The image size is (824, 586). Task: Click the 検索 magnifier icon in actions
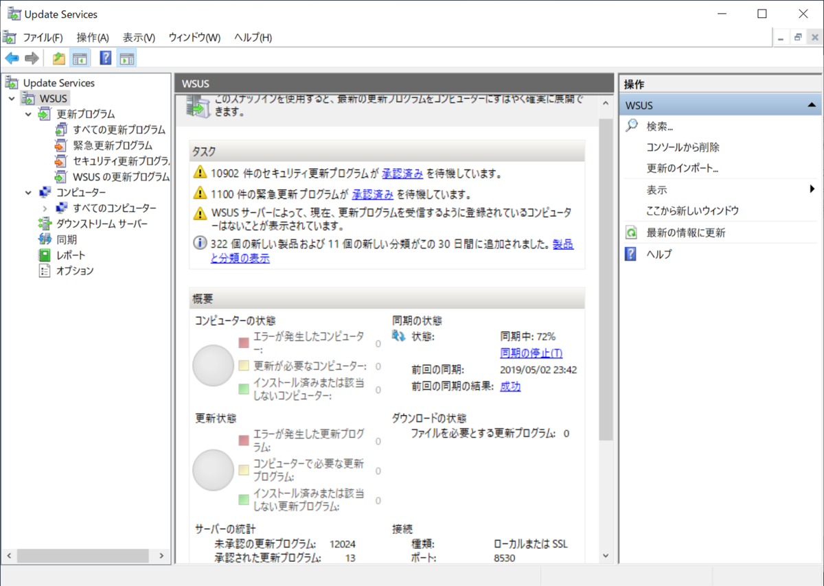pos(632,126)
